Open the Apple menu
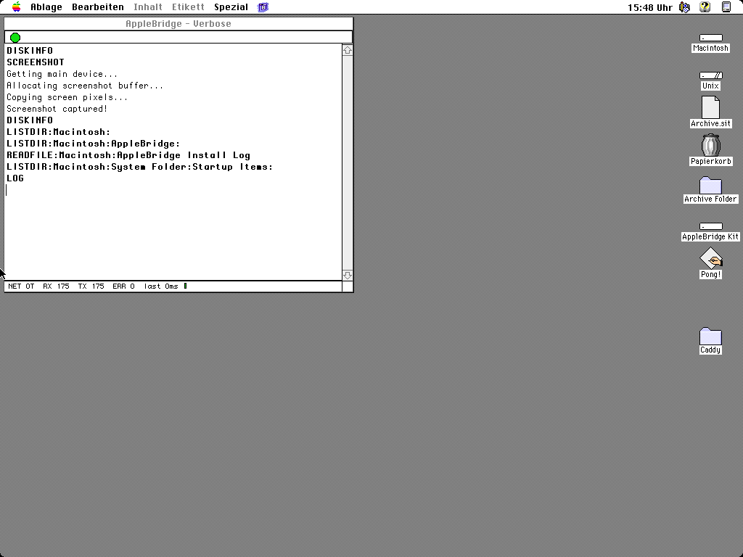Viewport: 743px width, 557px height. pyautogui.click(x=17, y=7)
